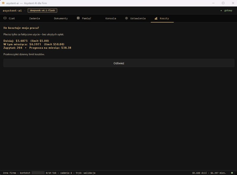Click the 'W tym miesiącu: $6.3971' line
The image size is (237, 175).
pos(22,44)
